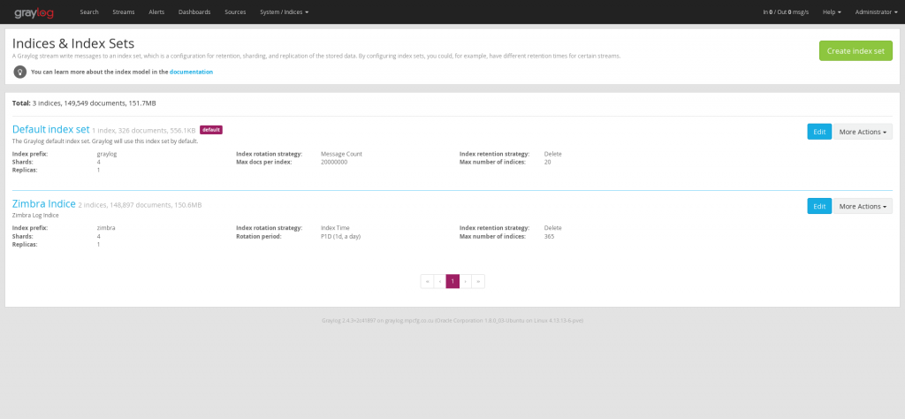Click the 'Indices & Index Sets' page heading
Viewport: 905px width, 419px height.
click(73, 44)
